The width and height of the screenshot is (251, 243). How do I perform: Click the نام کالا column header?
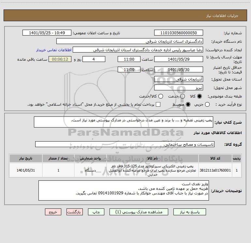point(153,159)
